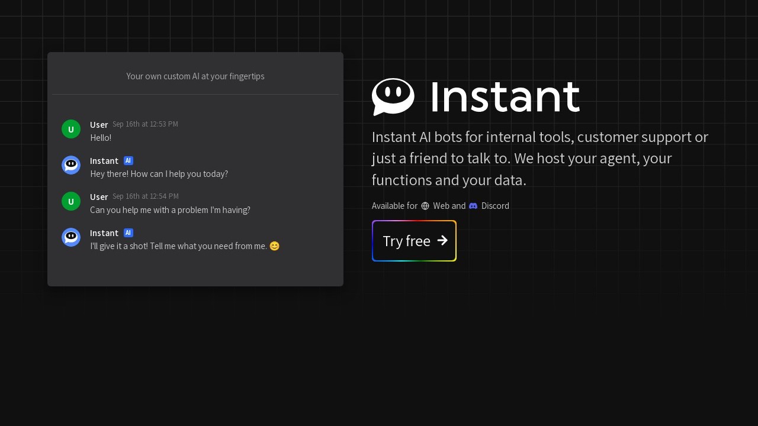Viewport: 758px width, 426px height.
Task: Click the 'Sep 16th at 12:54 PM' timestamp
Action: 145,196
